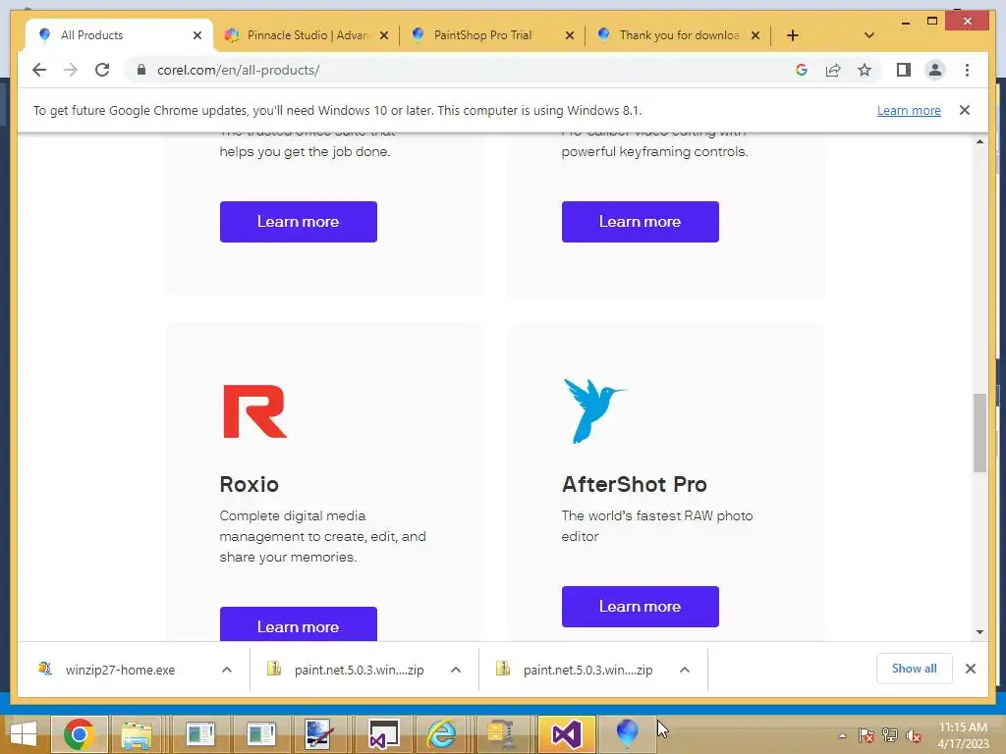This screenshot has height=754, width=1006.
Task: Click the scrollbar up arrow
Action: tap(979, 141)
